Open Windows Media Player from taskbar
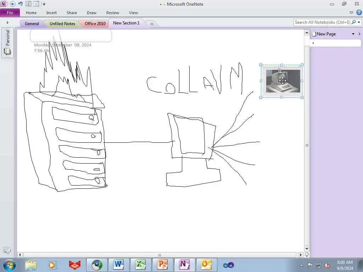The height and width of the screenshot is (272, 363). 52,265
